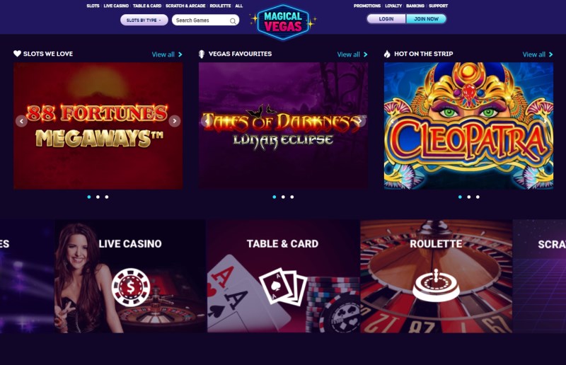Select second dot under Slots We Love carousel
The image size is (566, 365).
(98, 197)
